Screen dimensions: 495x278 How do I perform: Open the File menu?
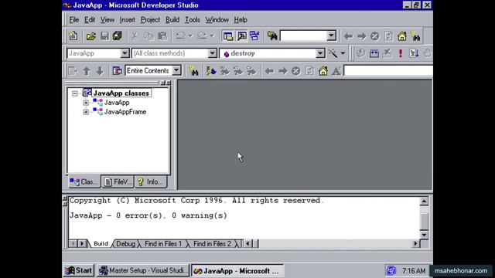tap(74, 20)
